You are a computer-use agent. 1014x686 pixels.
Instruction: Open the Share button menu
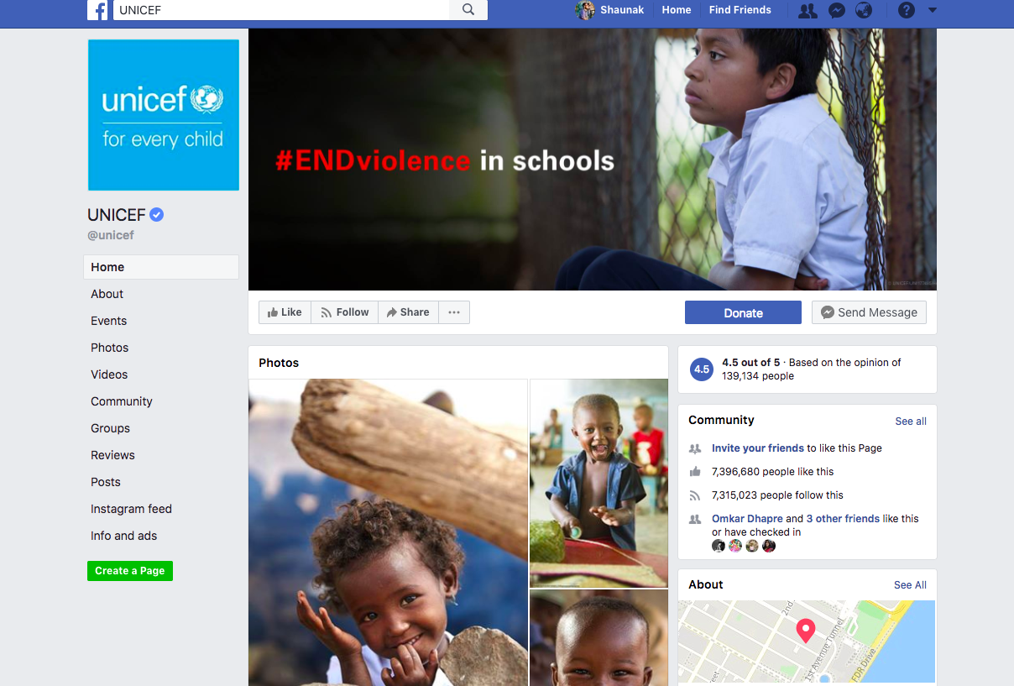pos(408,312)
